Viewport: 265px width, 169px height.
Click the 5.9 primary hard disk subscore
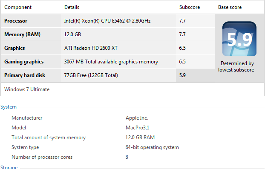pyautogui.click(x=182, y=75)
